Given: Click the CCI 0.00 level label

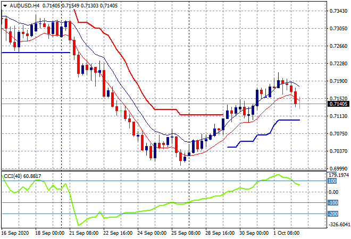Looking at the screenshot, I should (x=332, y=192).
